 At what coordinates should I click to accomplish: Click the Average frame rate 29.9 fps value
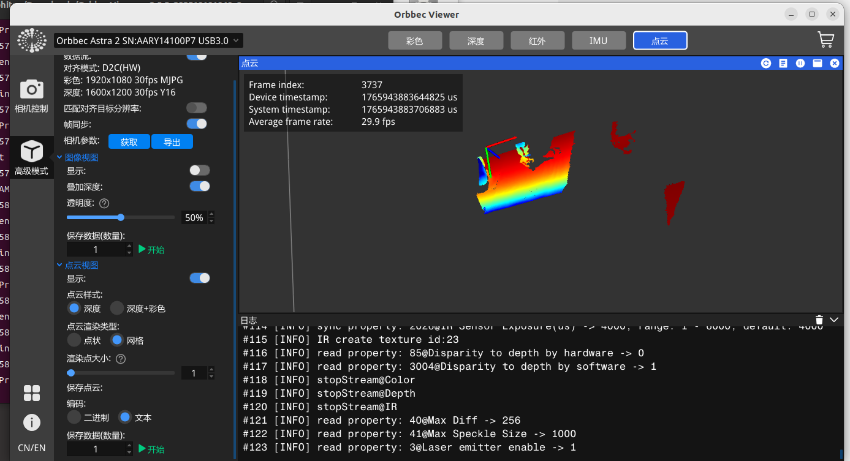point(378,122)
